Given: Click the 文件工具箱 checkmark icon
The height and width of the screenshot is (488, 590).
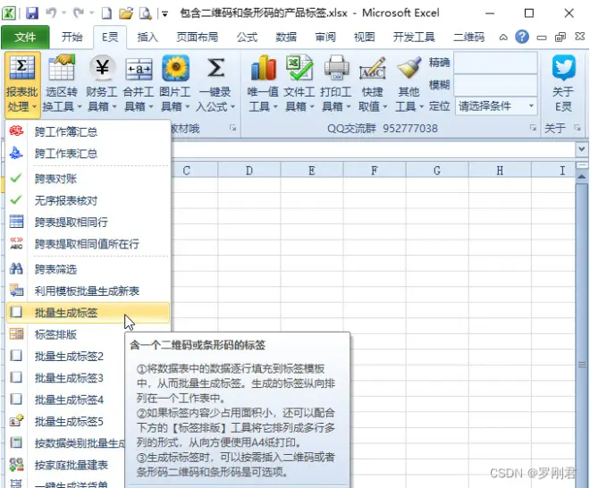Looking at the screenshot, I should coord(299,68).
